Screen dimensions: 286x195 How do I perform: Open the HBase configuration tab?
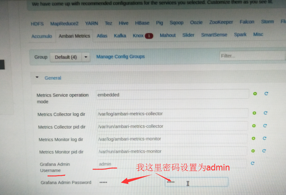[x=142, y=23]
